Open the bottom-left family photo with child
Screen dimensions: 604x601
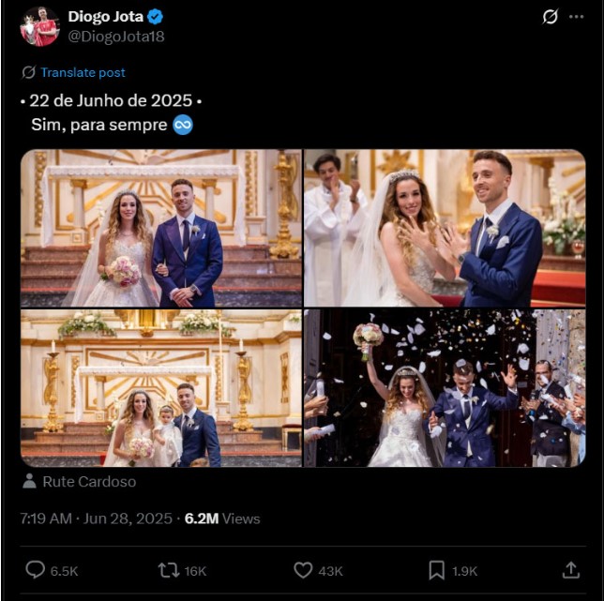pos(161,388)
